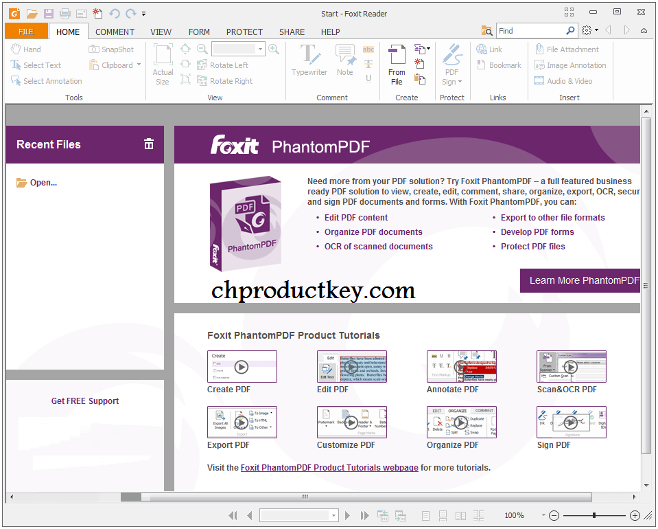
Task: Click the ribbon zoom-out magnifier
Action: pyautogui.click(x=202, y=49)
